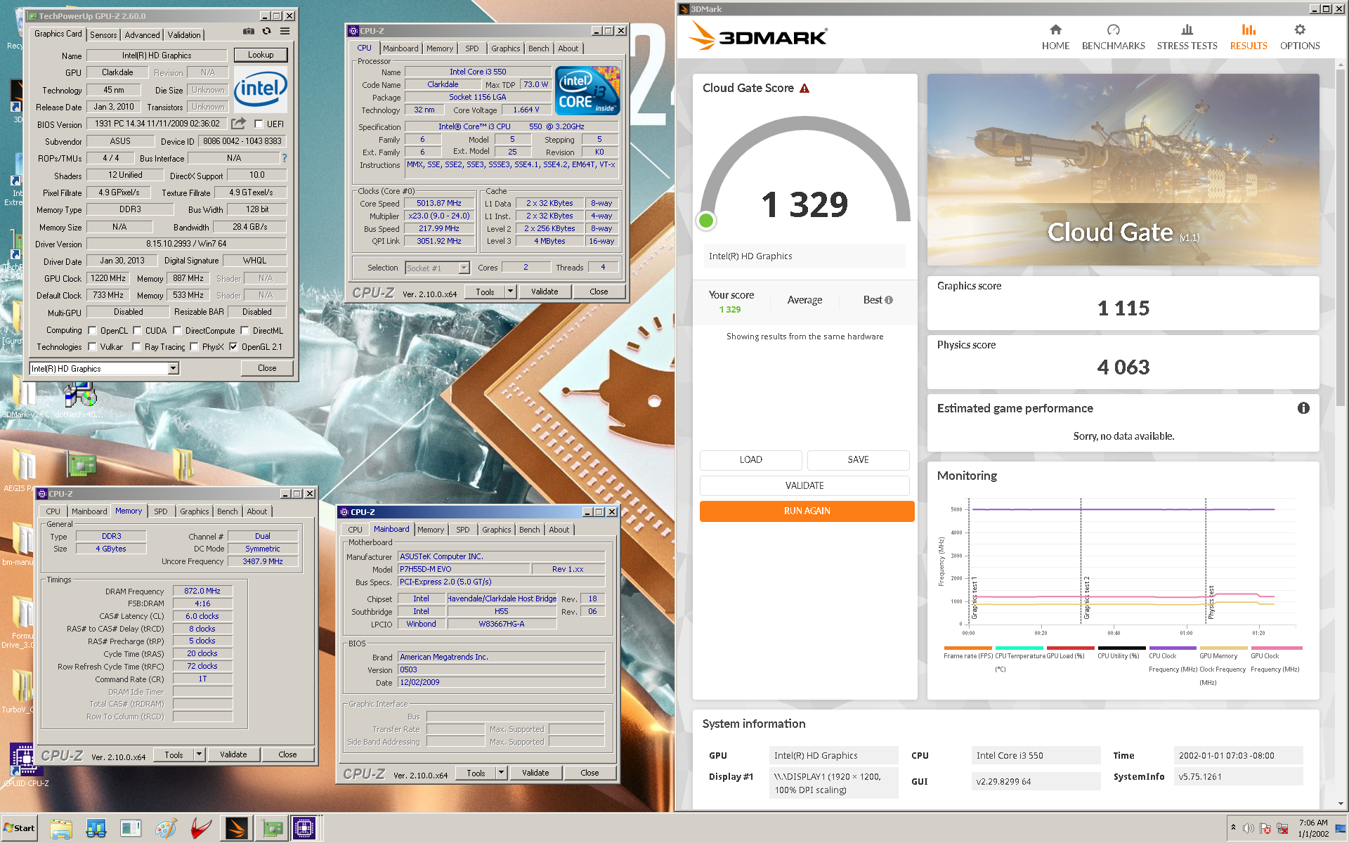1349x843 pixels.
Task: Click the GPU-Z refresh icon
Action: (x=266, y=31)
